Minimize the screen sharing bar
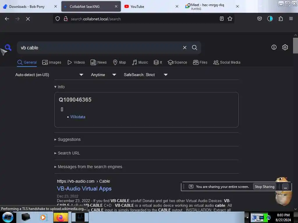Viewport: 298px width, 223px height. click(285, 187)
